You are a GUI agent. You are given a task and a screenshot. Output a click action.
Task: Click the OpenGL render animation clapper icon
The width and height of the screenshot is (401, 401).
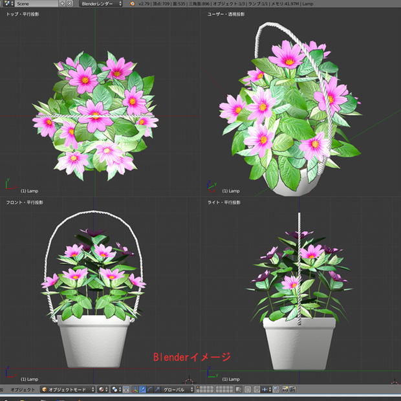292,389
